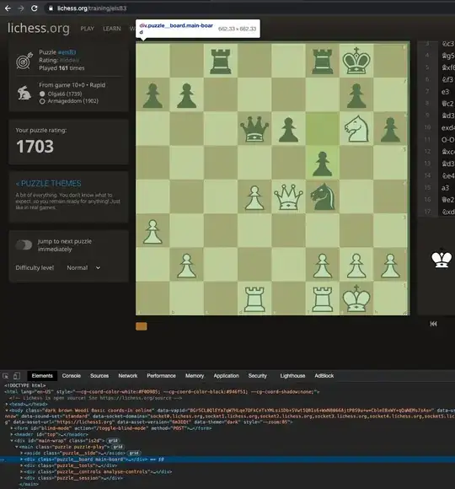455x489 pixels.
Task: Open the Difficulty level Normal dropdown
Action: tap(83, 268)
